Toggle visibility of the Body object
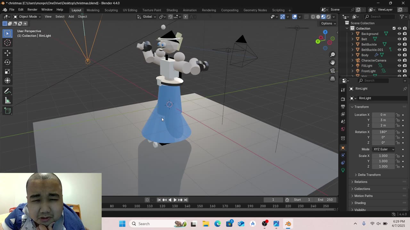The image size is (410, 230). pos(399,55)
